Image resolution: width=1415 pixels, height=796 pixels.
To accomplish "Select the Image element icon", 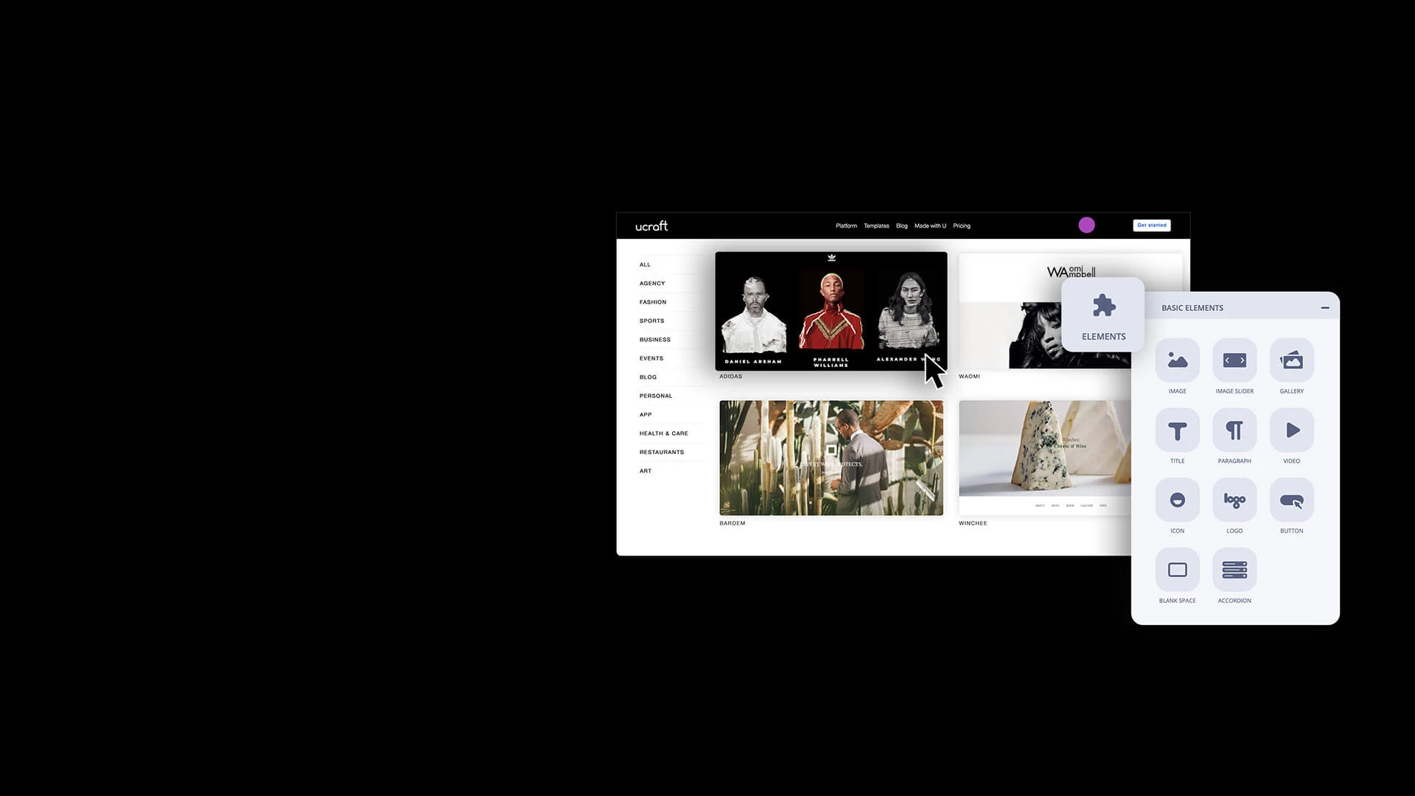I will click(x=1177, y=360).
